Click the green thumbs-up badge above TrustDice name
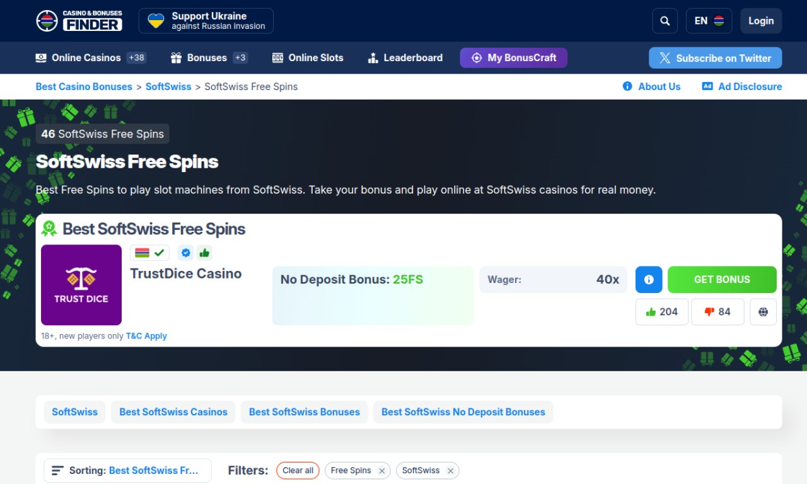This screenshot has height=484, width=807. click(204, 253)
